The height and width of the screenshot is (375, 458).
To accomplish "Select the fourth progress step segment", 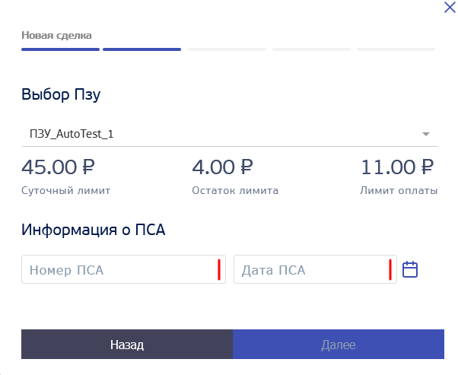I will point(311,49).
